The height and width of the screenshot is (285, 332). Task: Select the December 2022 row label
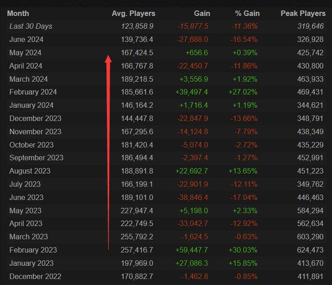pyautogui.click(x=35, y=276)
